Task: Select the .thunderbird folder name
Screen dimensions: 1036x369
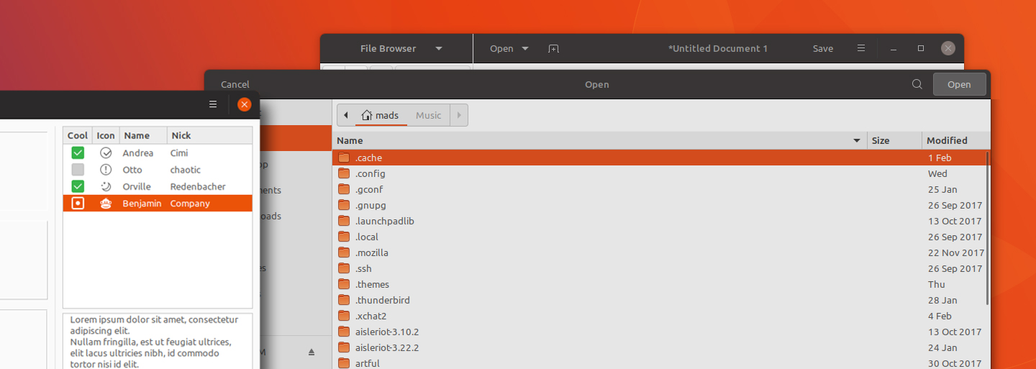Action: coord(383,300)
